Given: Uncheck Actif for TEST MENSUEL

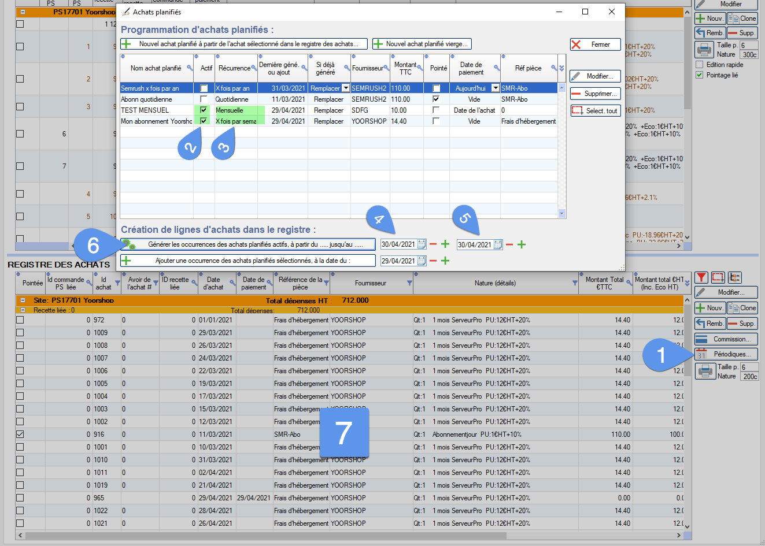Looking at the screenshot, I should tap(204, 110).
